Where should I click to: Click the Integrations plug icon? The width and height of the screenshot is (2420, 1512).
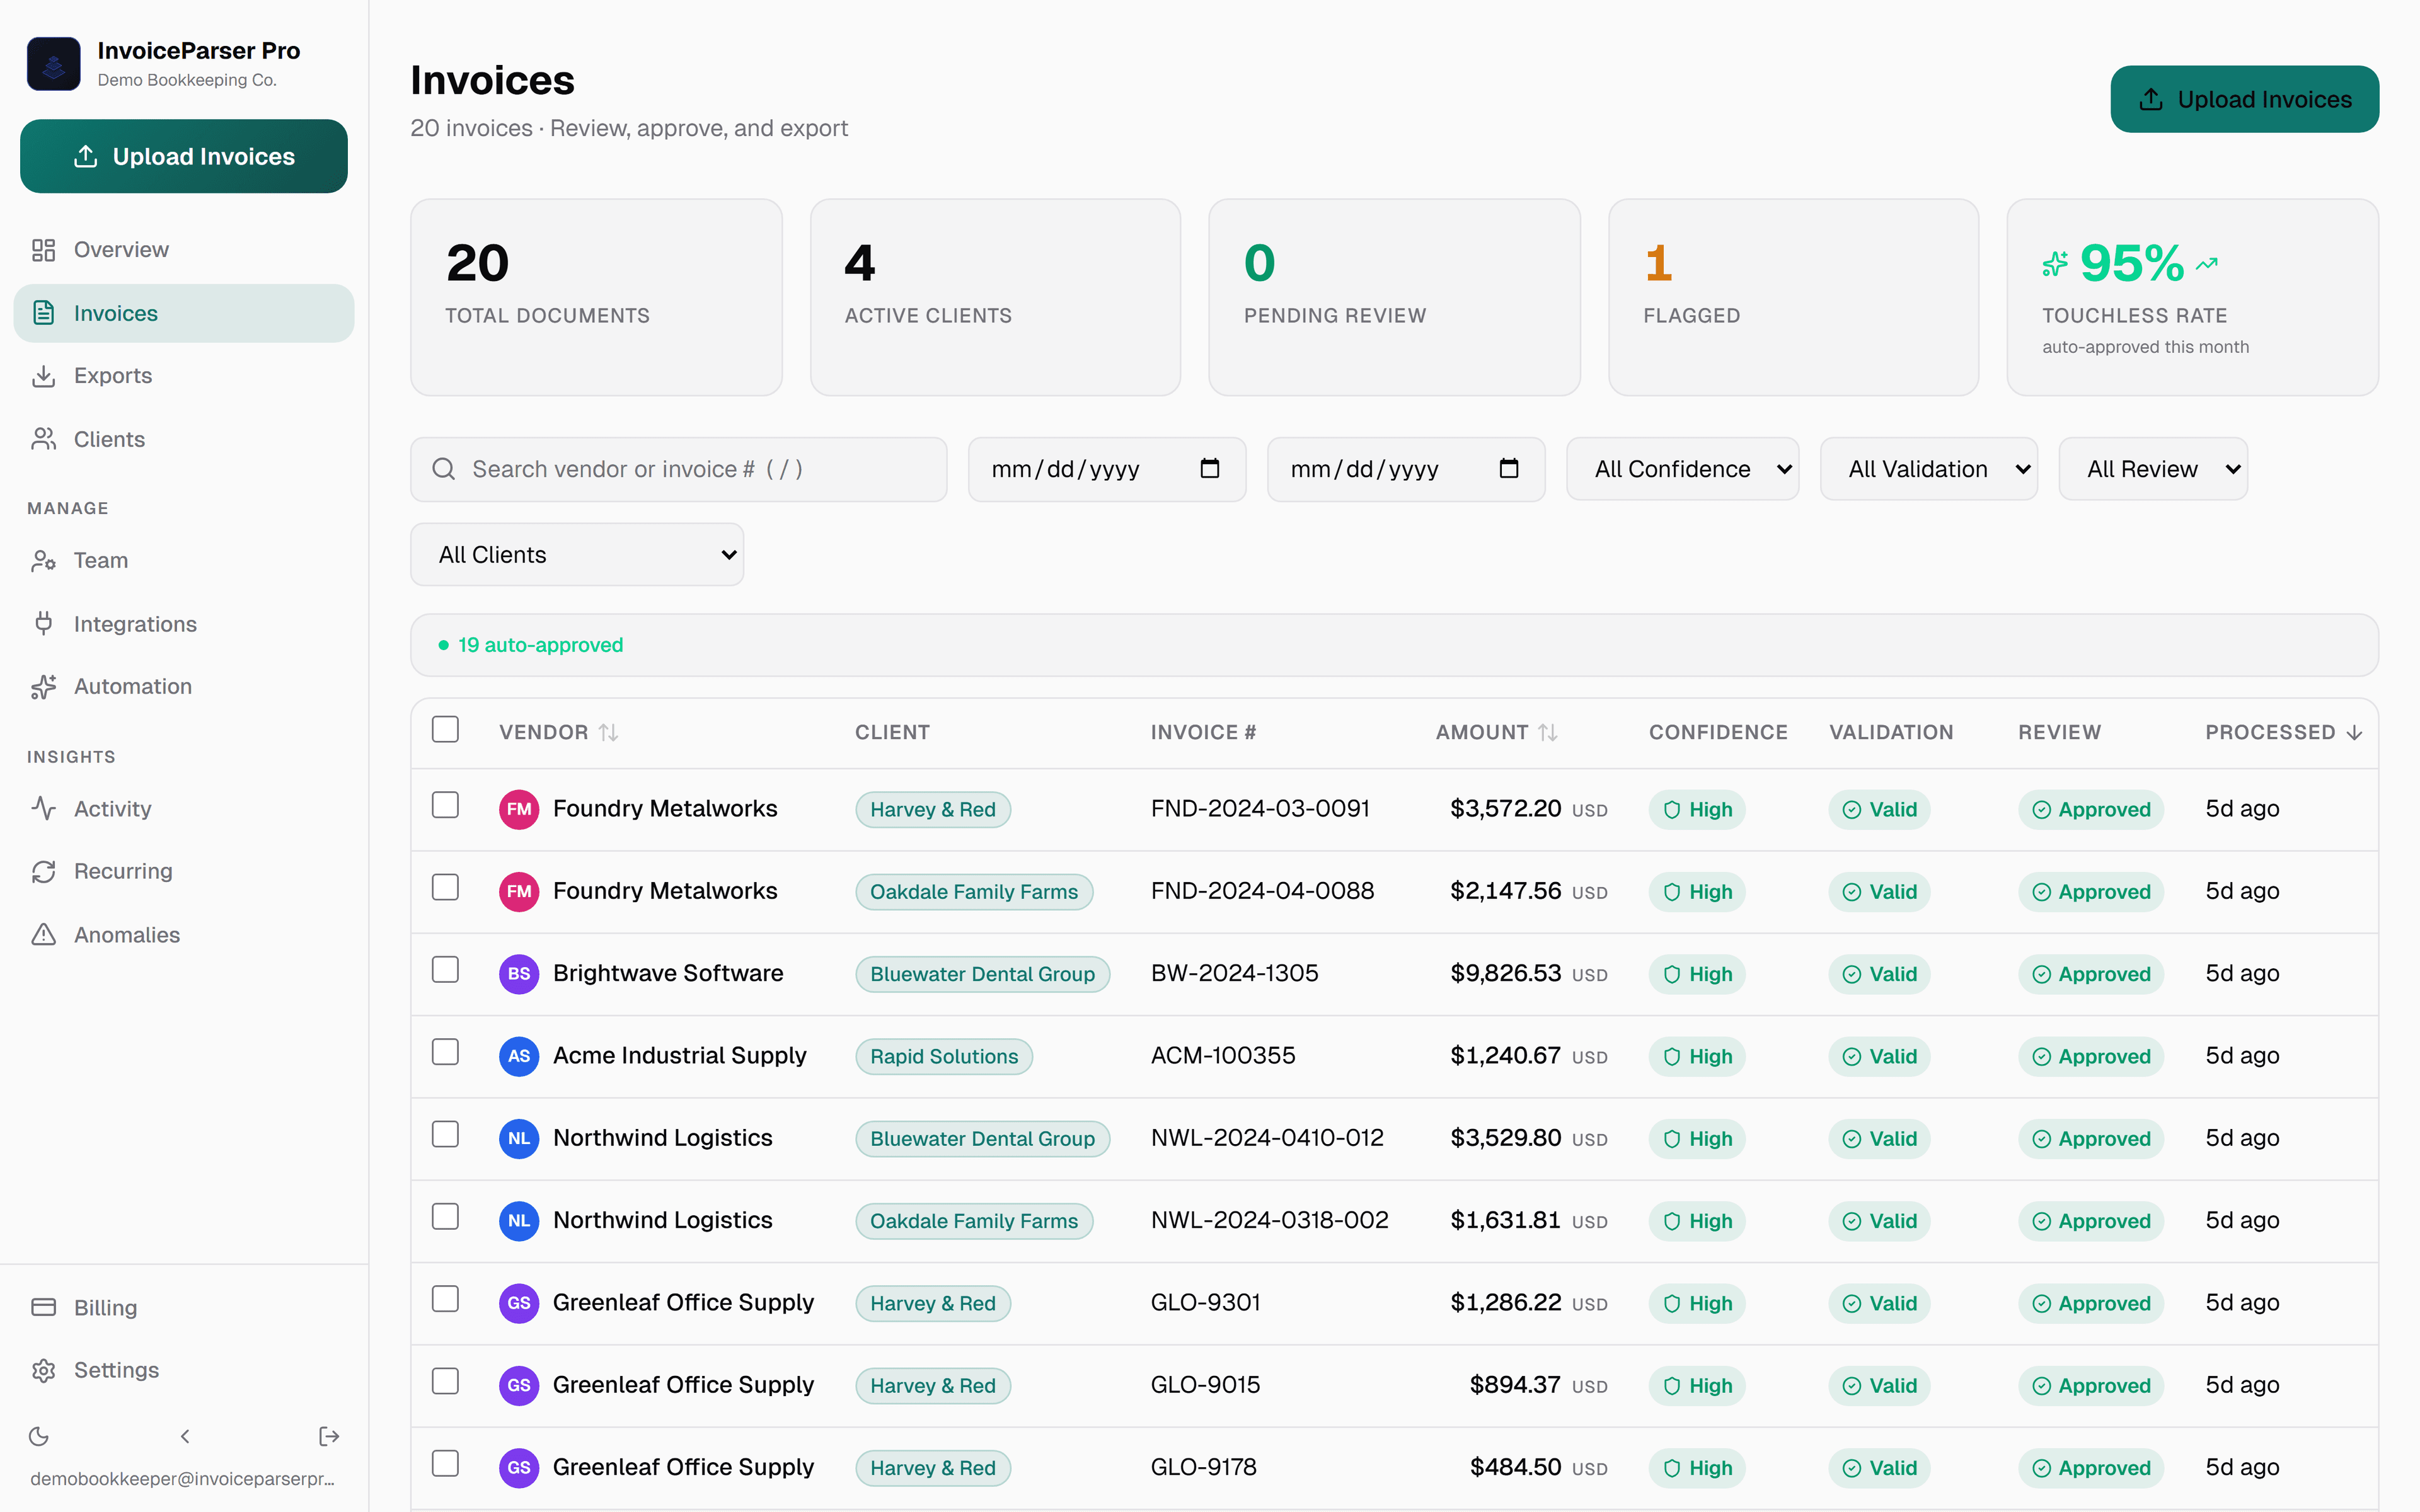[43, 624]
